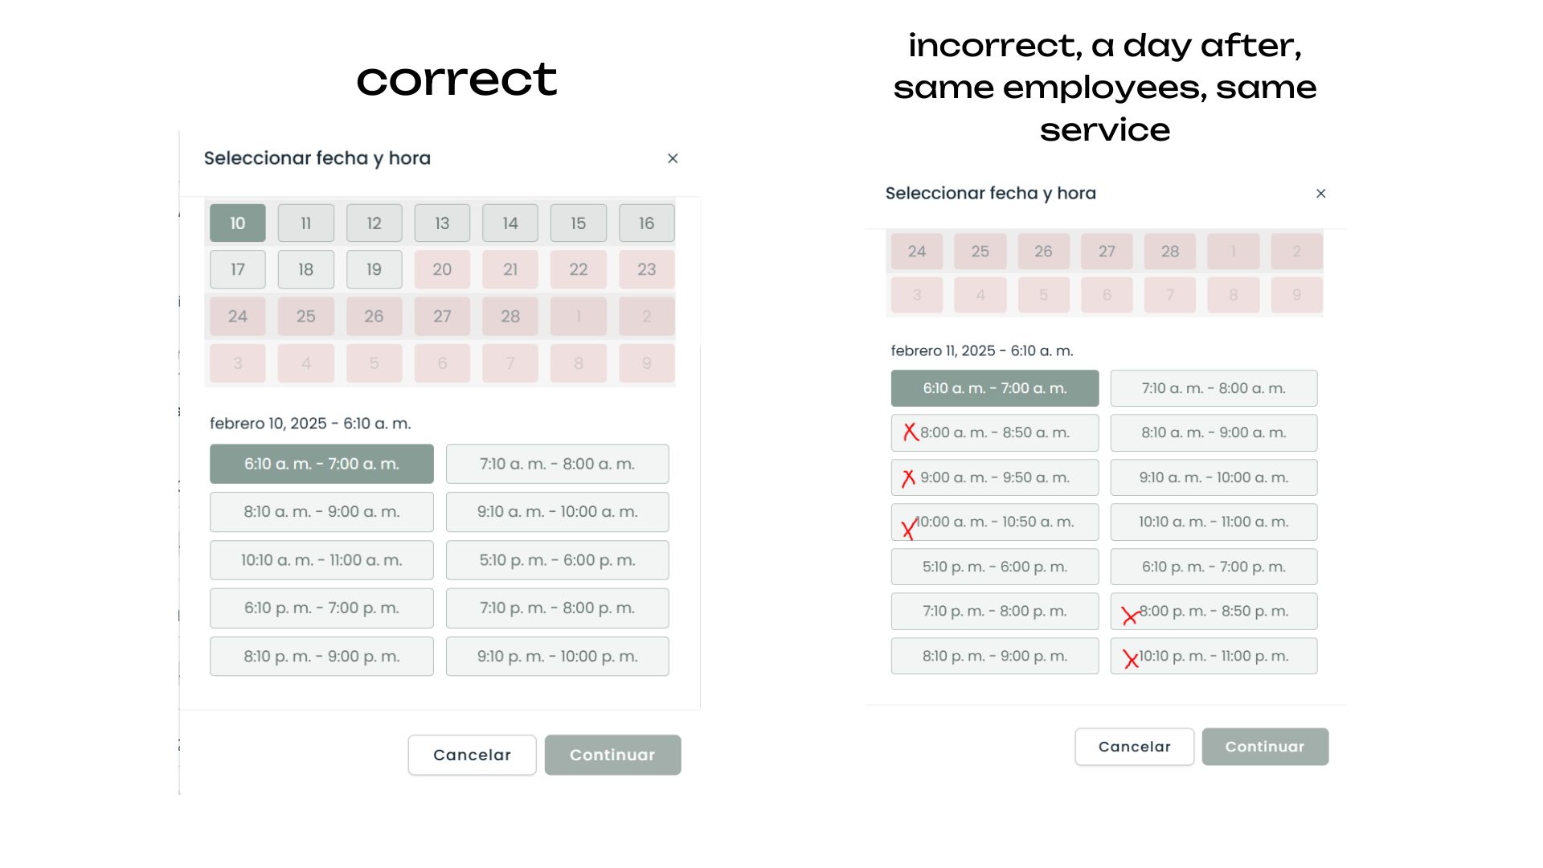
Task: Select the 8:00 p. m. - 8:50 p. m. slot
Action: pos(1214,612)
